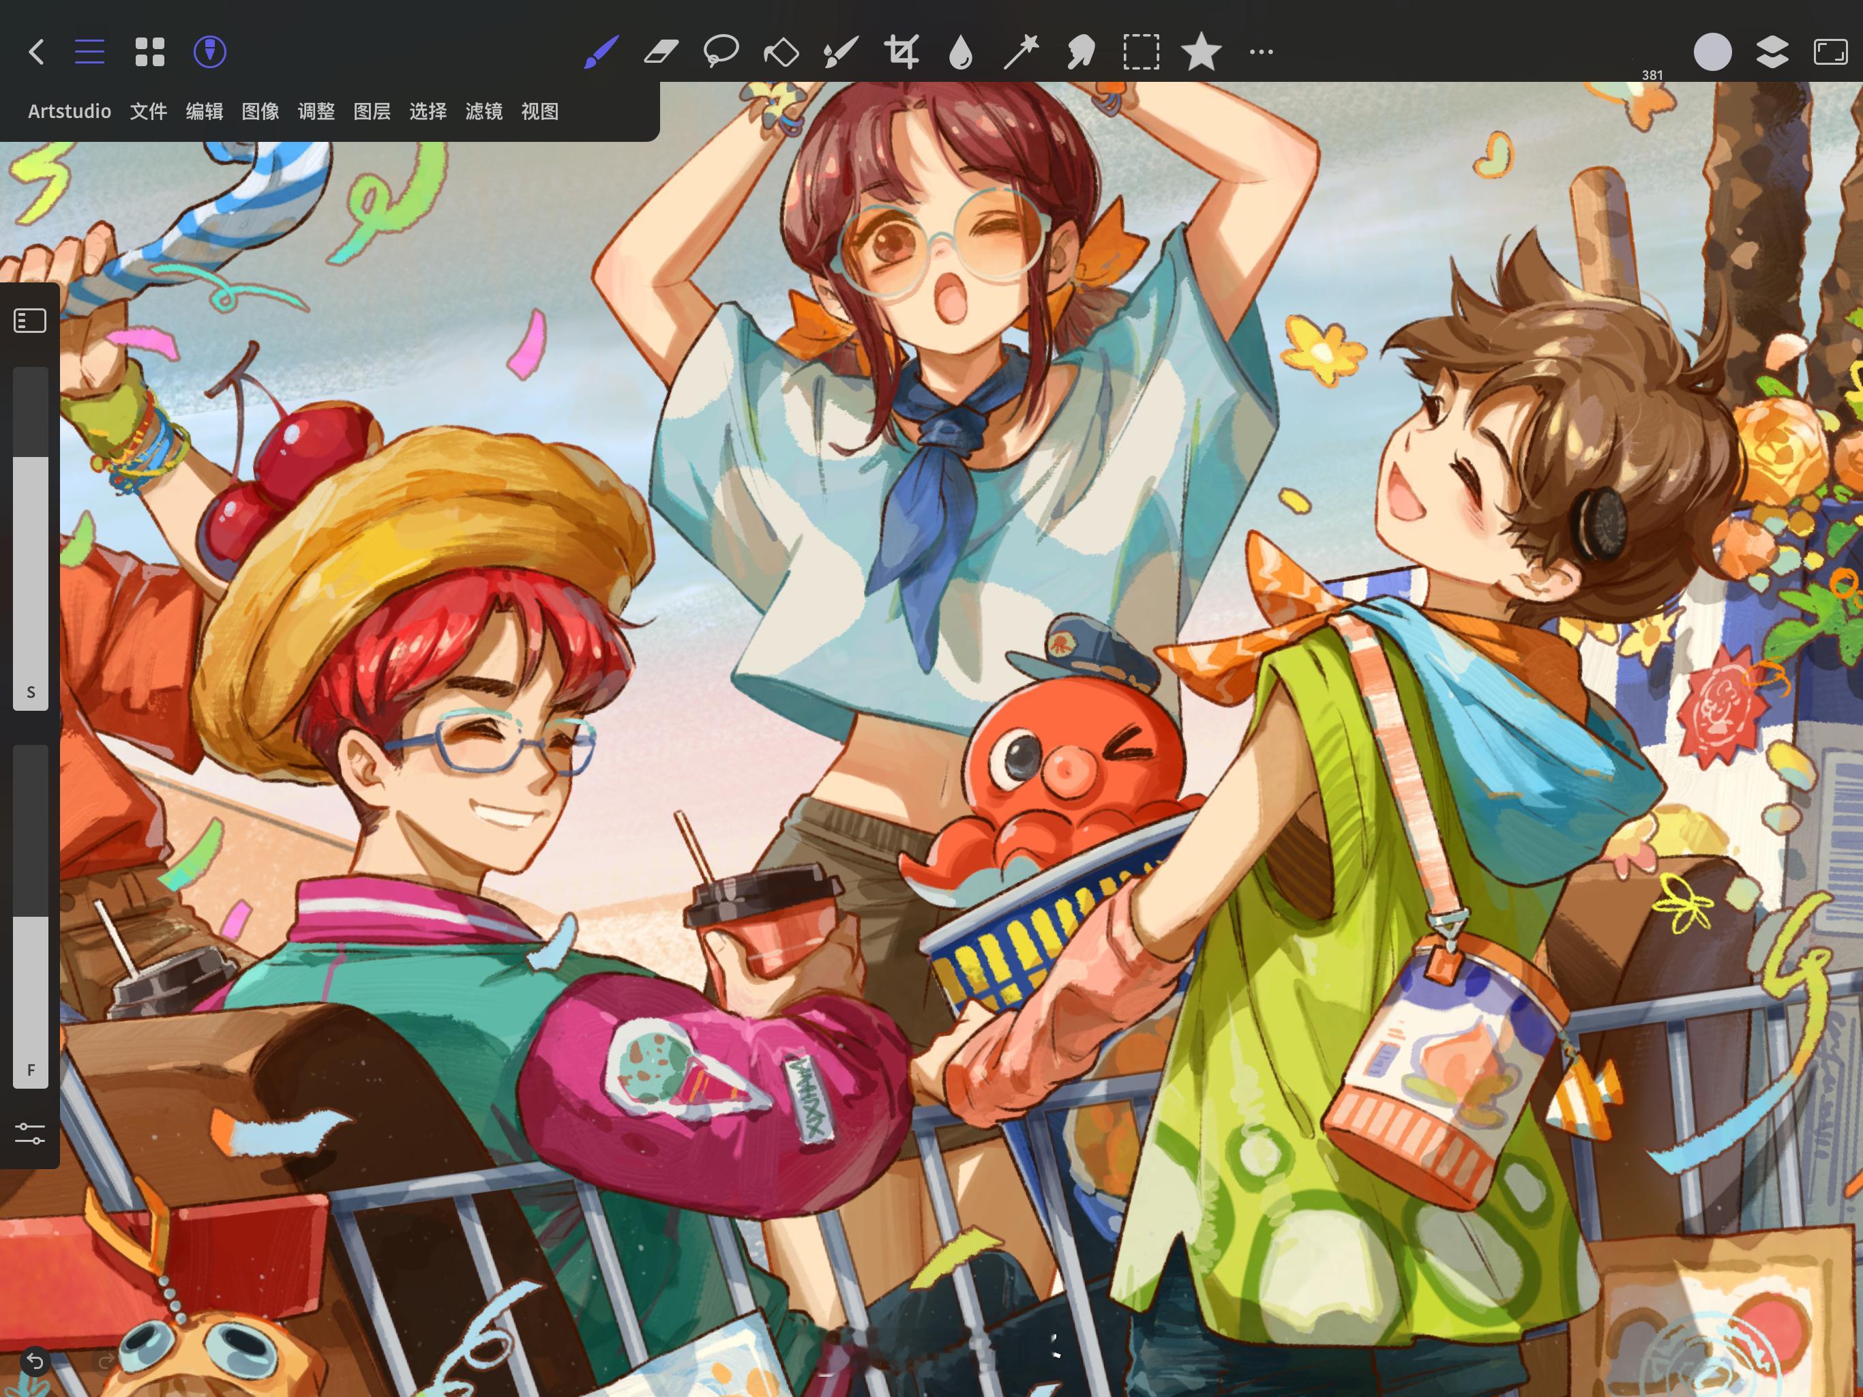Screen dimensions: 1863x1397
Task: Select the Crop tool
Action: click(900, 53)
